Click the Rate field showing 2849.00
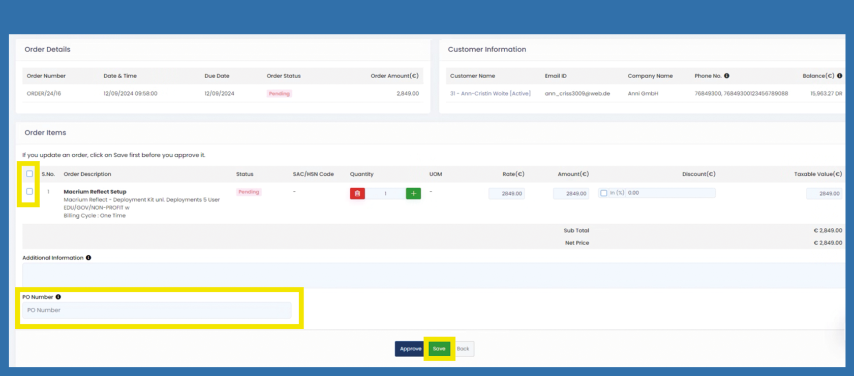 click(x=507, y=193)
